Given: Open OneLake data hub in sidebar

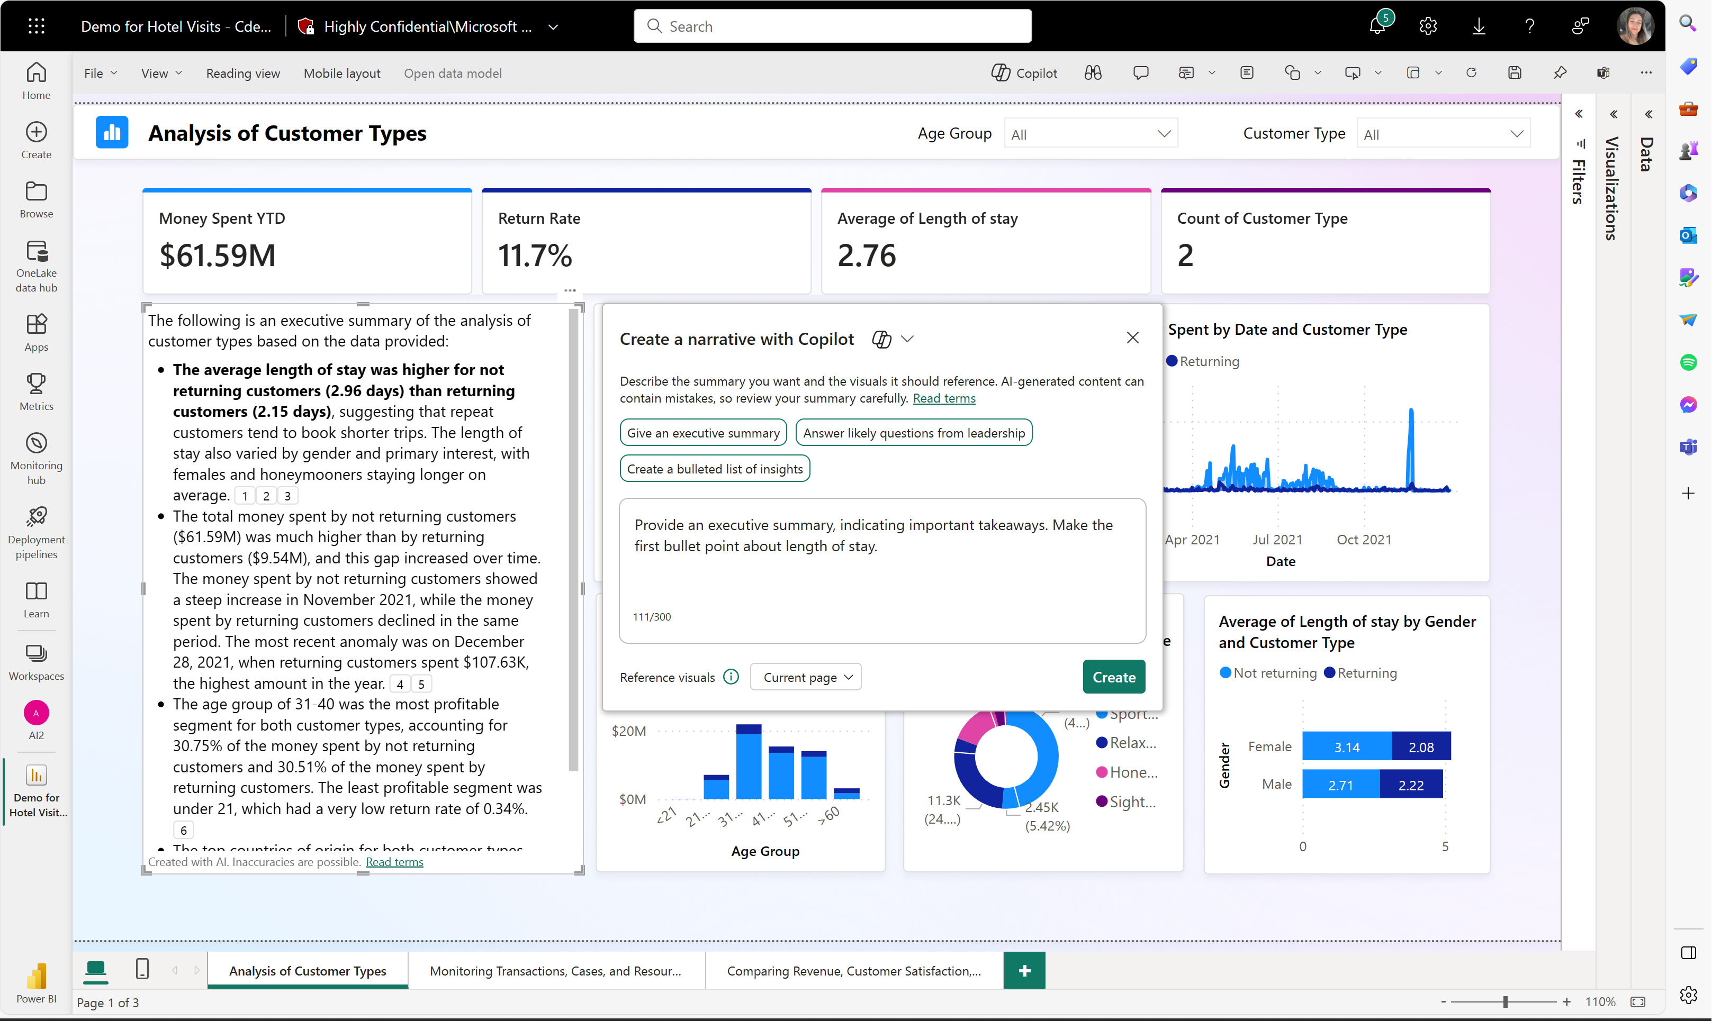Looking at the screenshot, I should coord(37,266).
